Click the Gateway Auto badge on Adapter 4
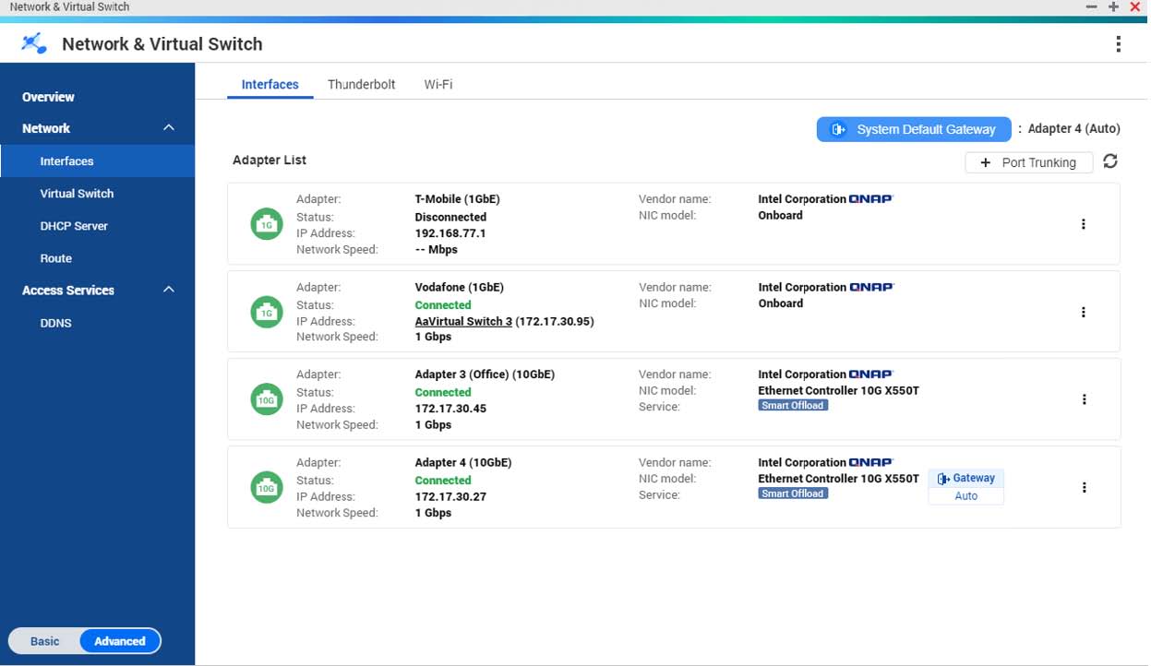The width and height of the screenshot is (1151, 666). [x=965, y=487]
